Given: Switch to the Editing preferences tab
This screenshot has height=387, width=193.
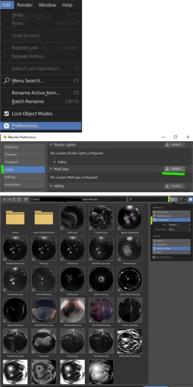Looking at the screenshot, I should coord(24,177).
